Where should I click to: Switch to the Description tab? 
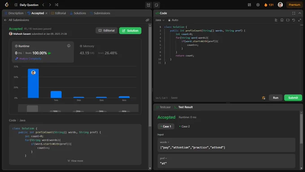(x=14, y=13)
